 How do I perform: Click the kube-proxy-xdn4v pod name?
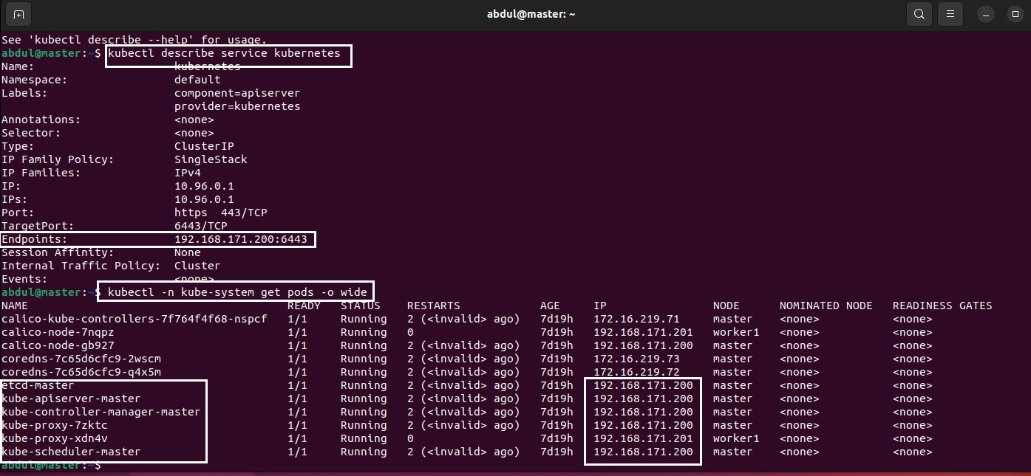(x=55, y=438)
